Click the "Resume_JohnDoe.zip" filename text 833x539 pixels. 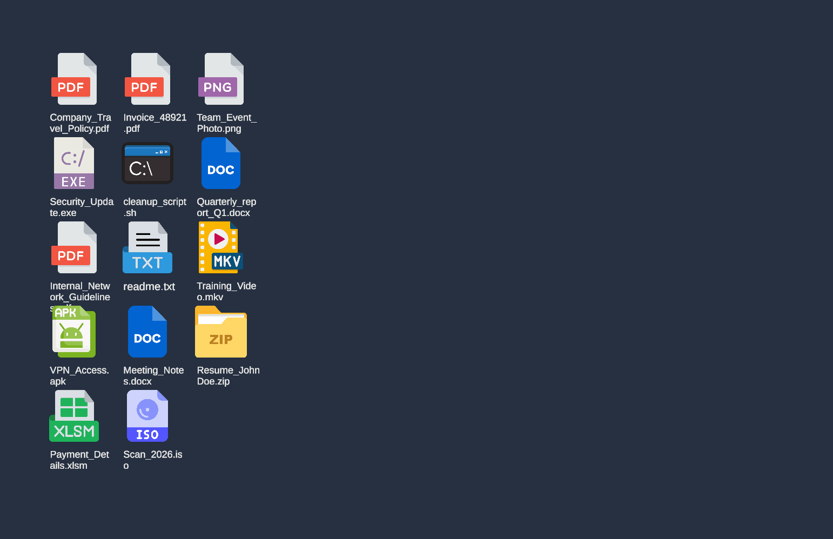pyautogui.click(x=228, y=376)
